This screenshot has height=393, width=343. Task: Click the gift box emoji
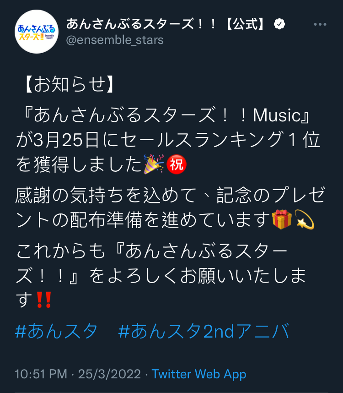point(282,219)
